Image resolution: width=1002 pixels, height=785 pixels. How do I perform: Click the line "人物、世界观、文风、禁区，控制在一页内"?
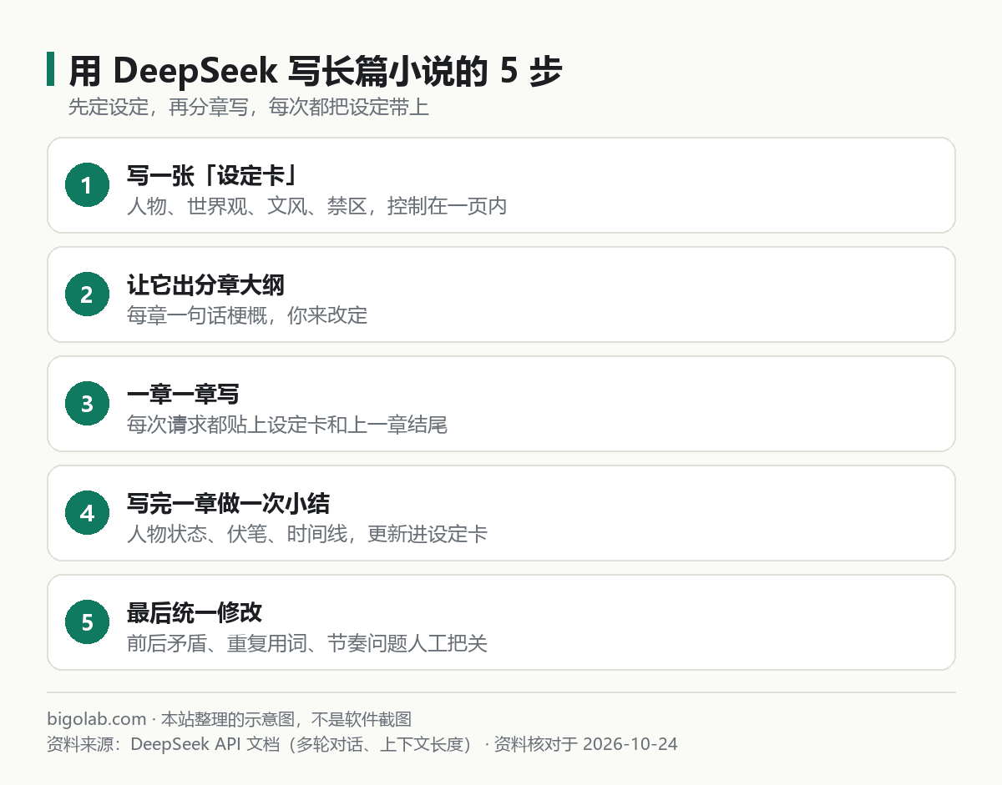[317, 206]
